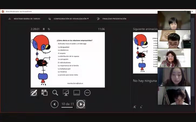This screenshot has width=196, height=122.
Task: Click the Finalizar presentación icon
Action: pos(98,19)
